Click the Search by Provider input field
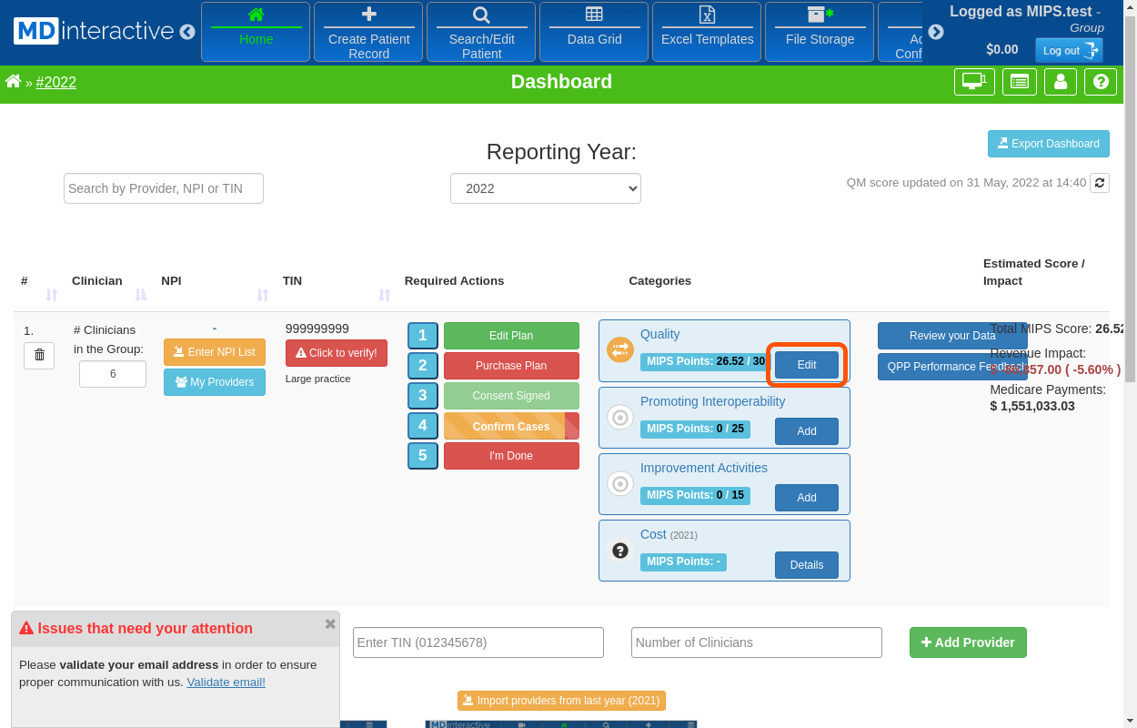Viewport: 1137px width, 728px height. (x=164, y=188)
